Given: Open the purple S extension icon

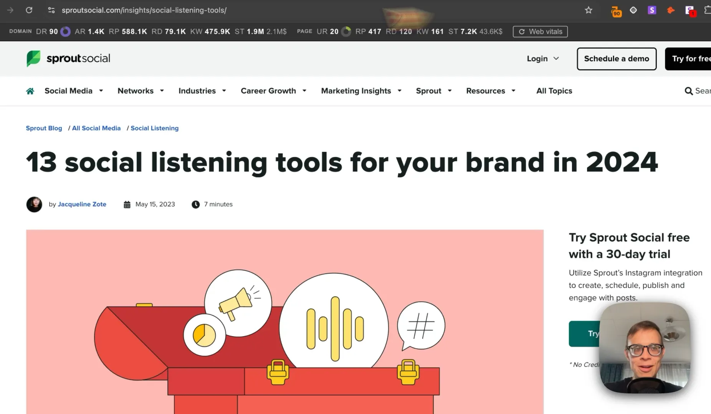Looking at the screenshot, I should pyautogui.click(x=652, y=10).
